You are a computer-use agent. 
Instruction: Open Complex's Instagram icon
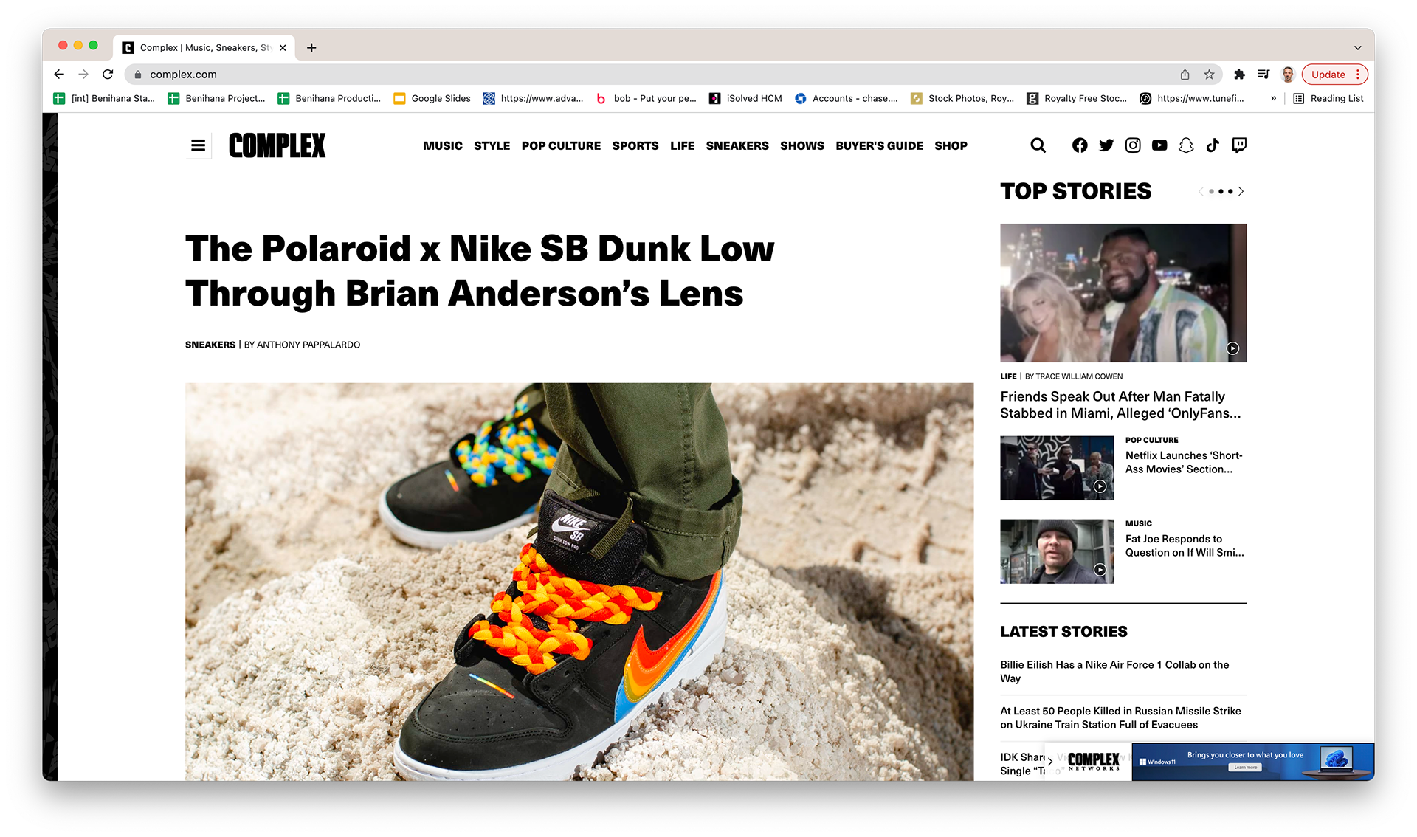coord(1133,145)
